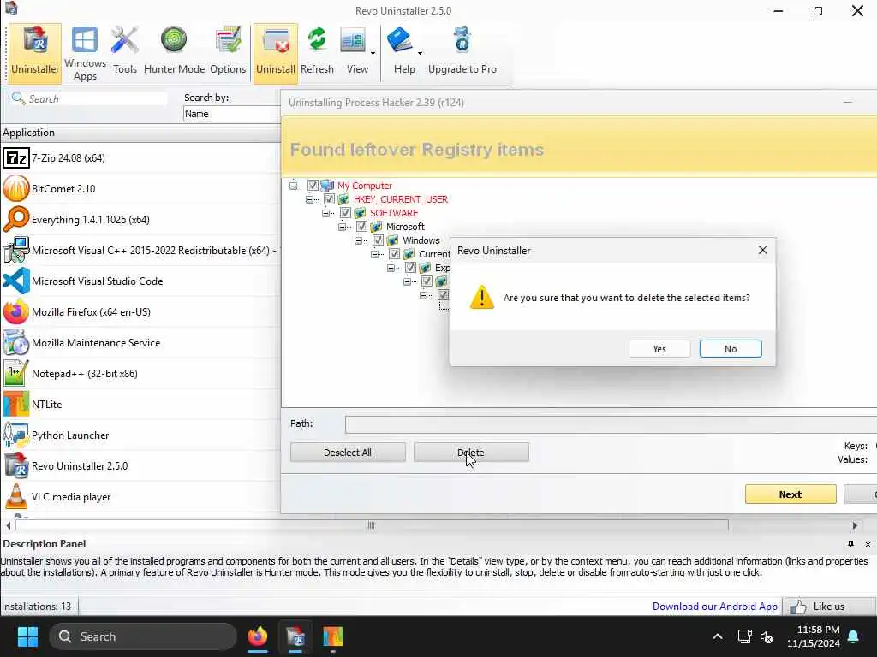Open the Options toolbar icon

click(228, 52)
